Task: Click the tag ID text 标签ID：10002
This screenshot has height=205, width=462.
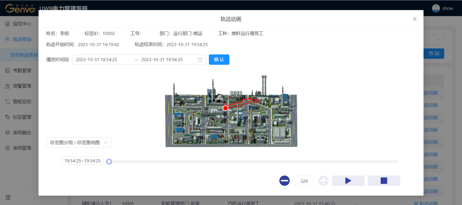Action: coord(100,33)
